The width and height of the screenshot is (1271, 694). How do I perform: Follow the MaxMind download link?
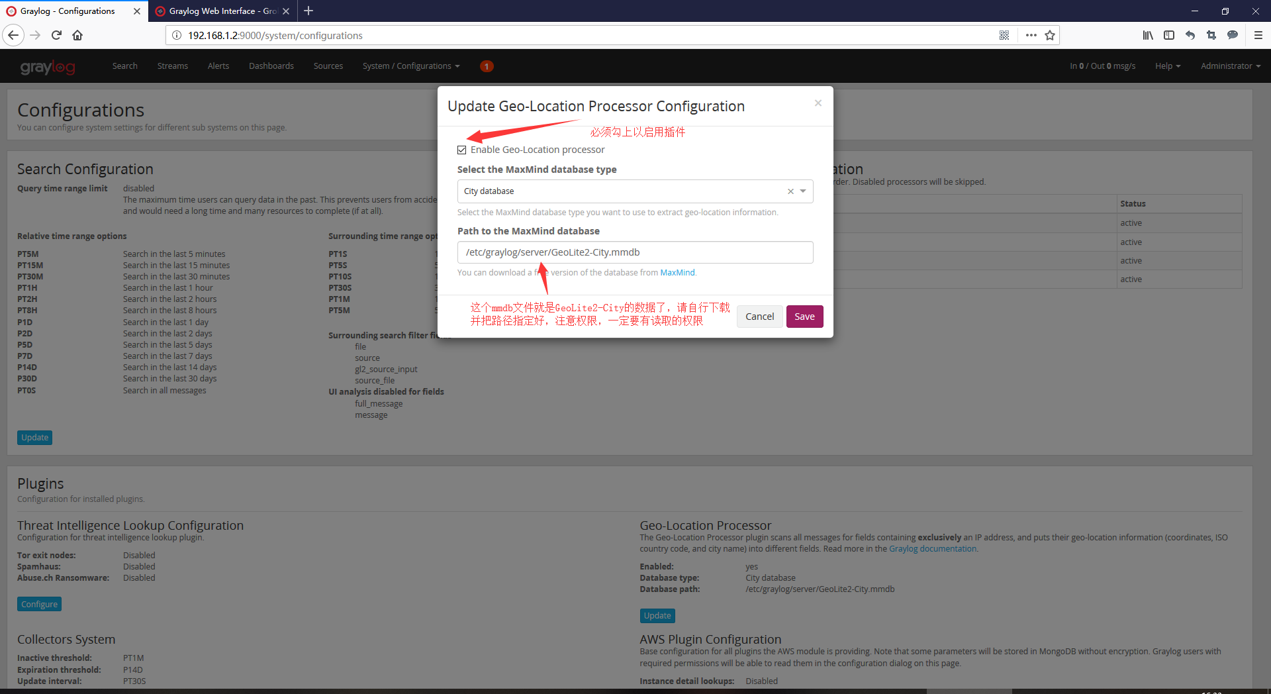(x=677, y=273)
